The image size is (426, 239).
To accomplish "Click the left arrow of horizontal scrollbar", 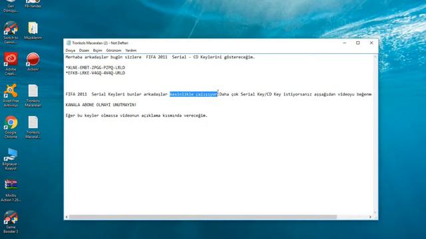I will tap(67, 217).
